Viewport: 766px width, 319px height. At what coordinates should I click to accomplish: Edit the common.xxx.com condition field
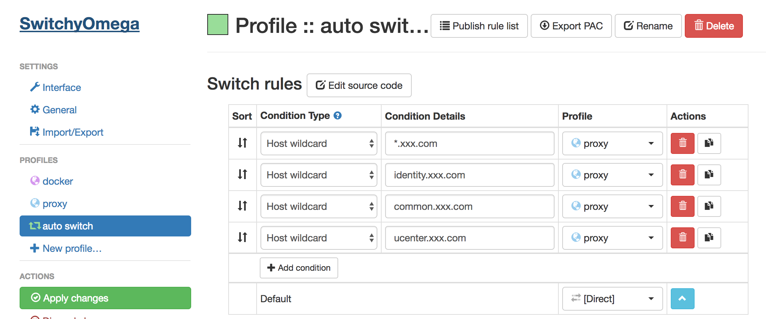tap(469, 206)
